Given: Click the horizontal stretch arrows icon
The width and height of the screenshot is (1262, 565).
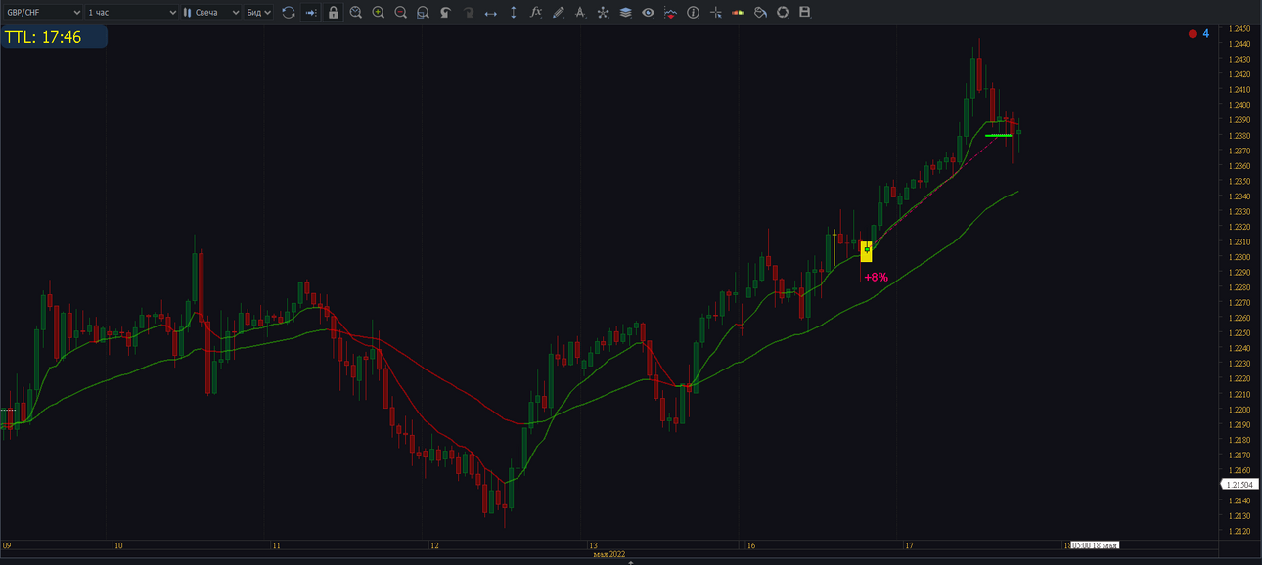Looking at the screenshot, I should 491,13.
